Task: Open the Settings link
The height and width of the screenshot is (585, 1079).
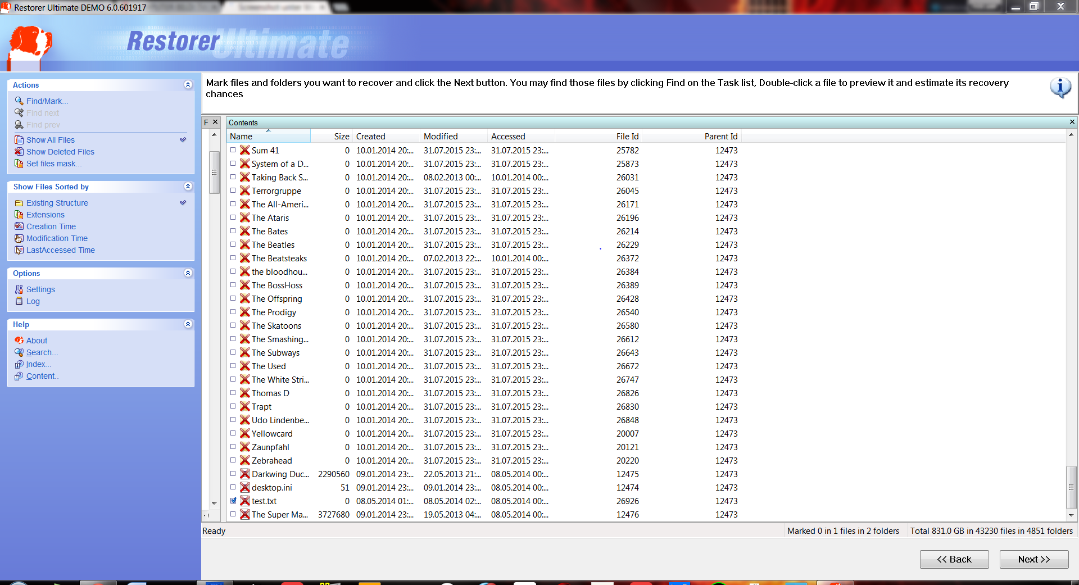Action: coord(40,289)
